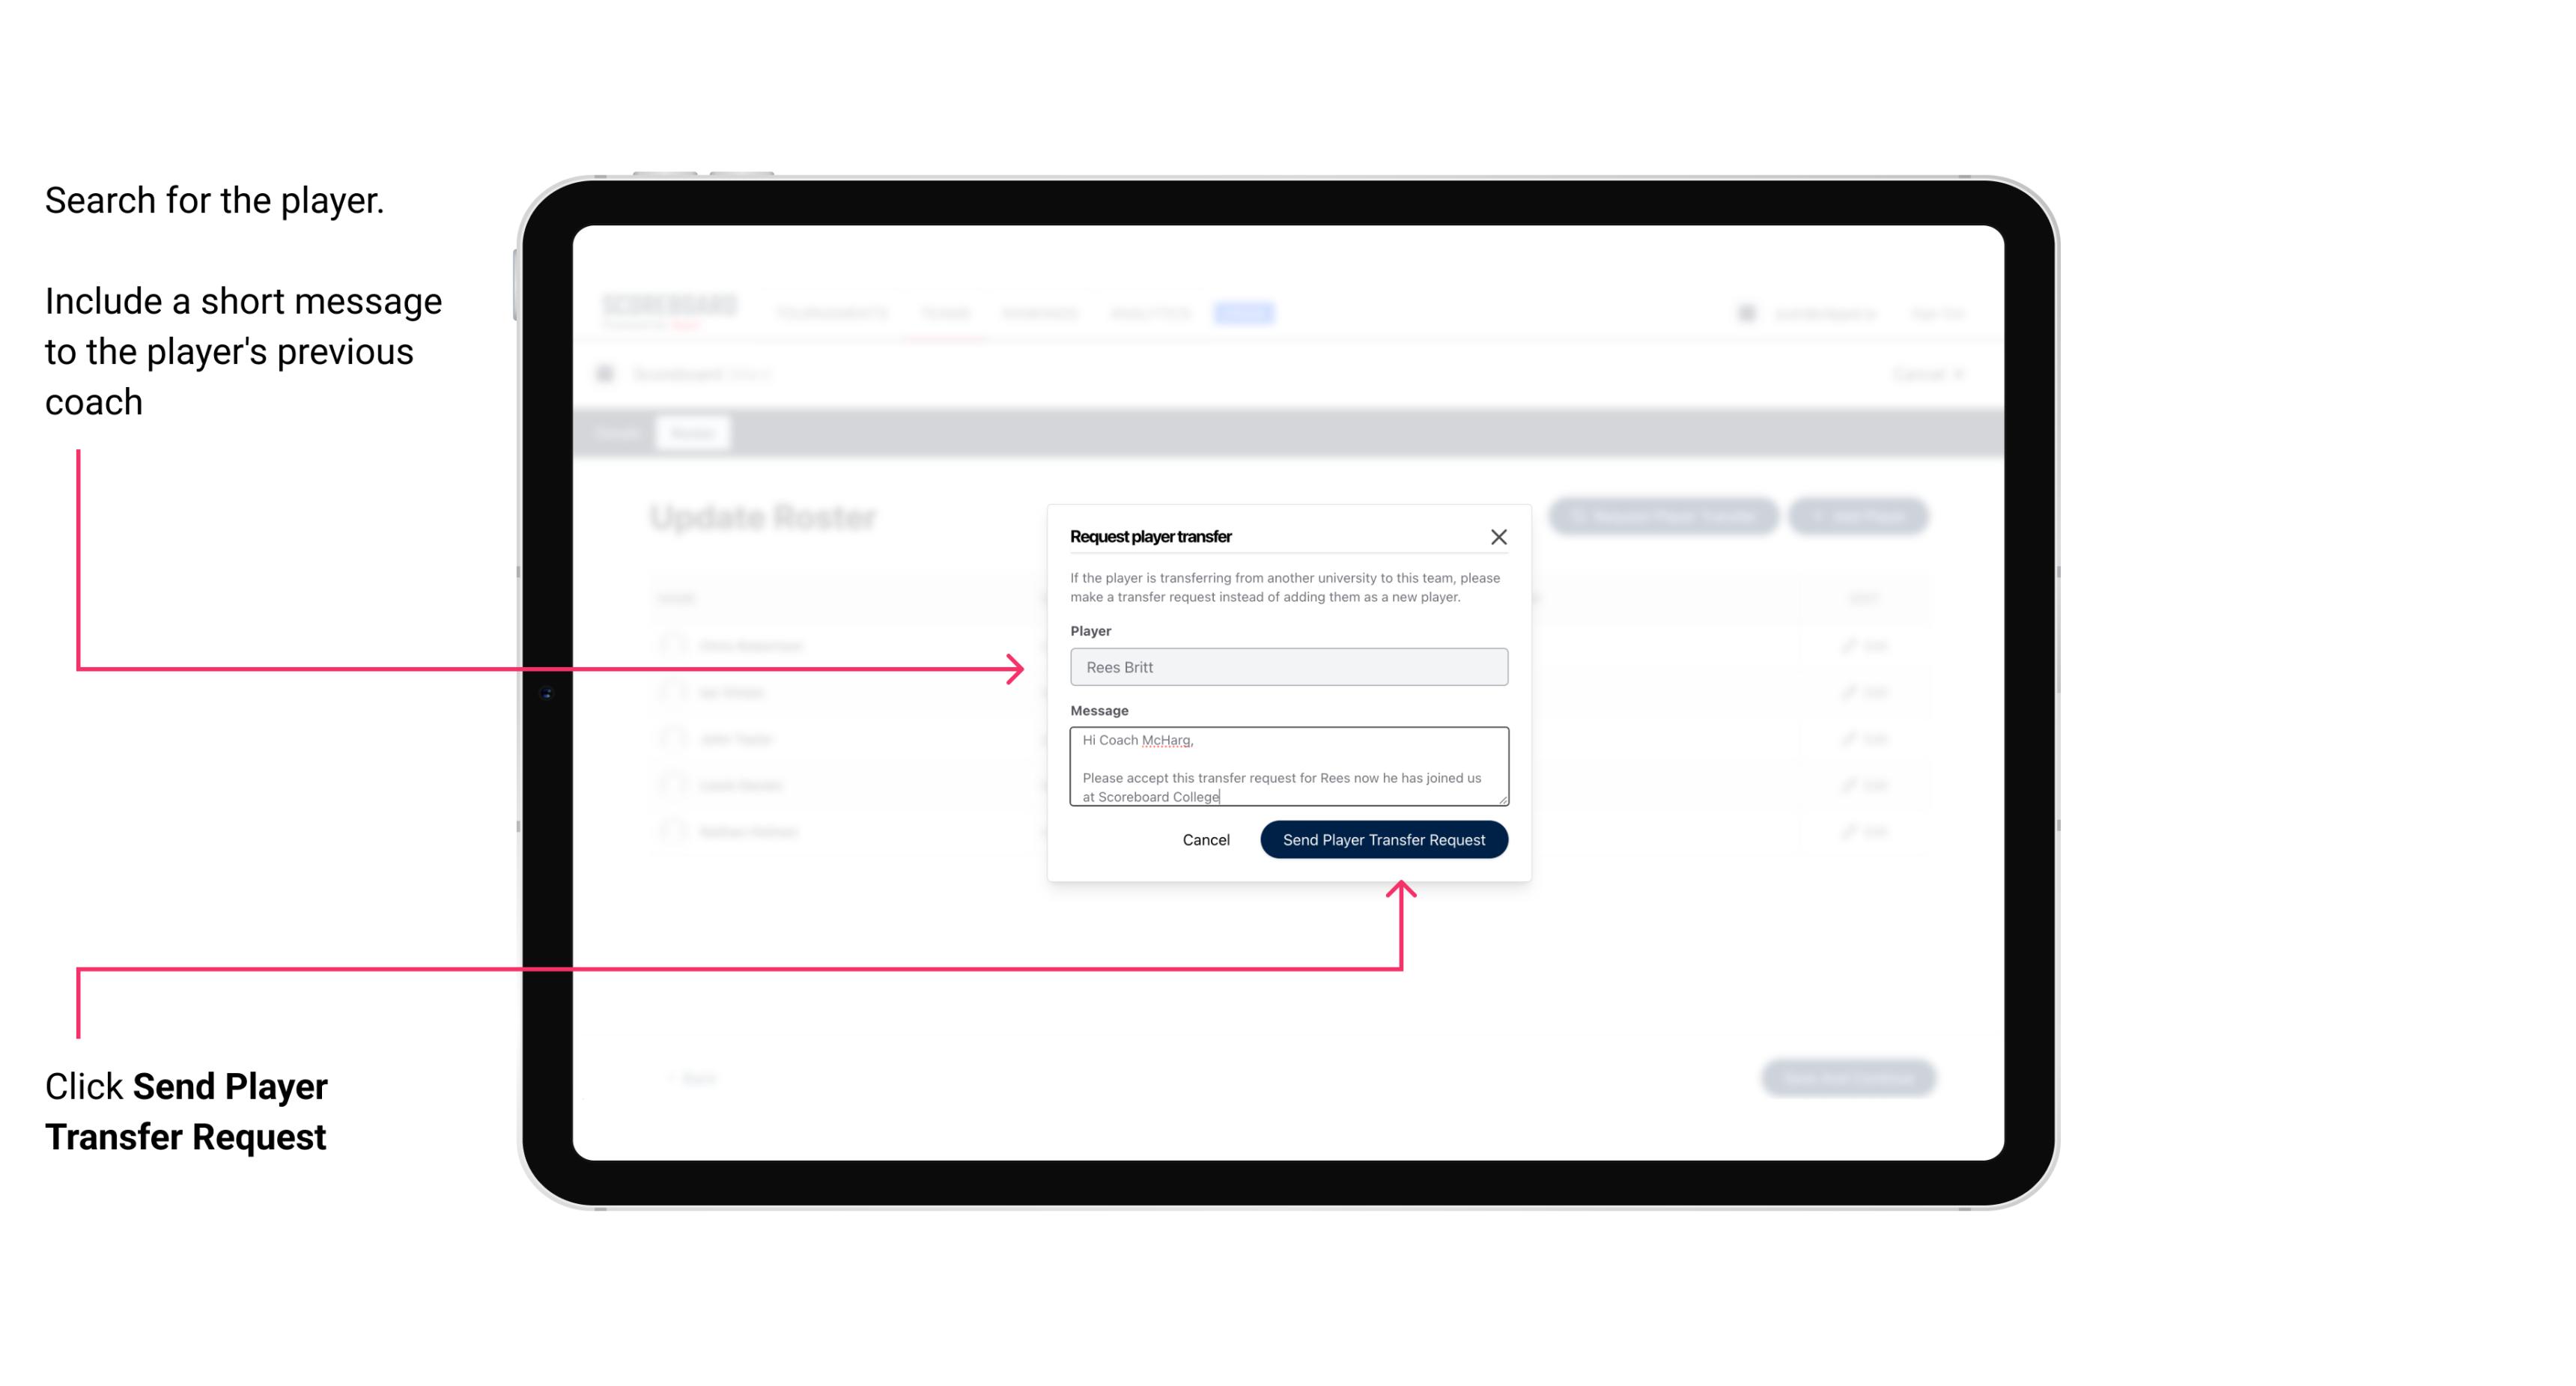Open the player search dropdown list
The height and width of the screenshot is (1386, 2576).
[1287, 666]
